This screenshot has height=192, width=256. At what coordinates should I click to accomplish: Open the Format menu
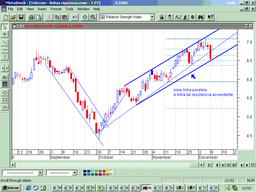point(56,9)
